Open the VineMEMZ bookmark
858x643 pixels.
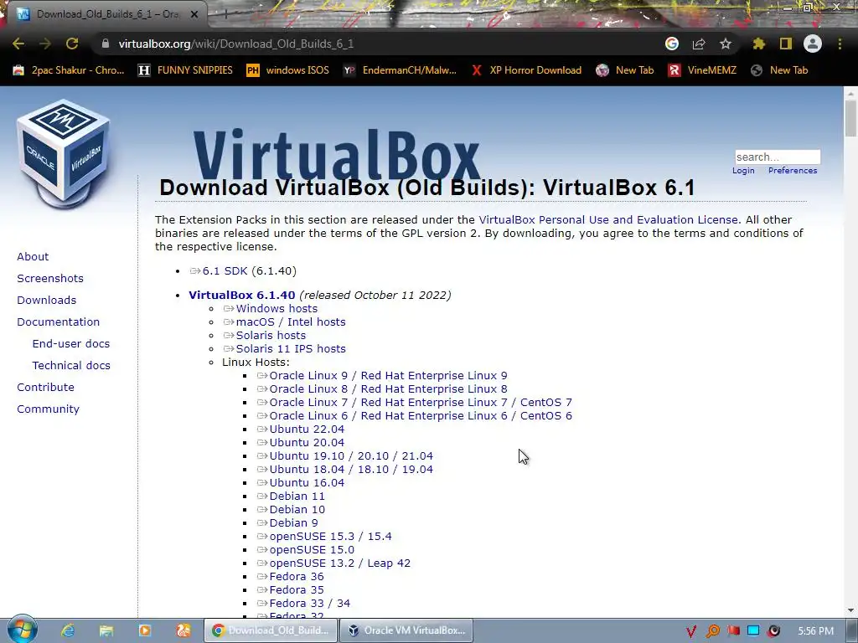coord(702,70)
